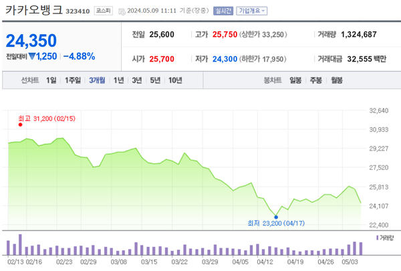The width and height of the screenshot is (401, 271).
Task: Select the 5년 chart range
Action: point(154,81)
